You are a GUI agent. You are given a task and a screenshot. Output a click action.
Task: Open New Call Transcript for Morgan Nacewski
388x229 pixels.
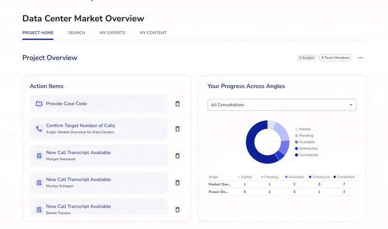(78, 153)
